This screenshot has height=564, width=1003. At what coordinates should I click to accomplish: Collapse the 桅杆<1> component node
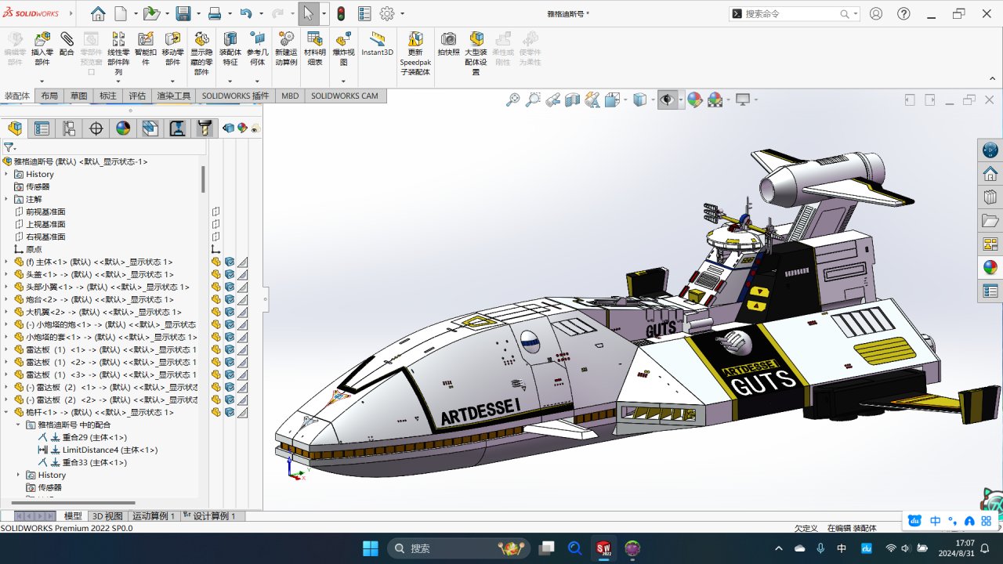pos(6,413)
